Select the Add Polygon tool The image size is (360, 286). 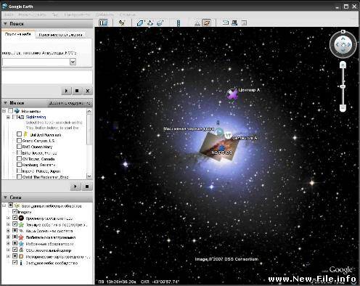(140, 23)
